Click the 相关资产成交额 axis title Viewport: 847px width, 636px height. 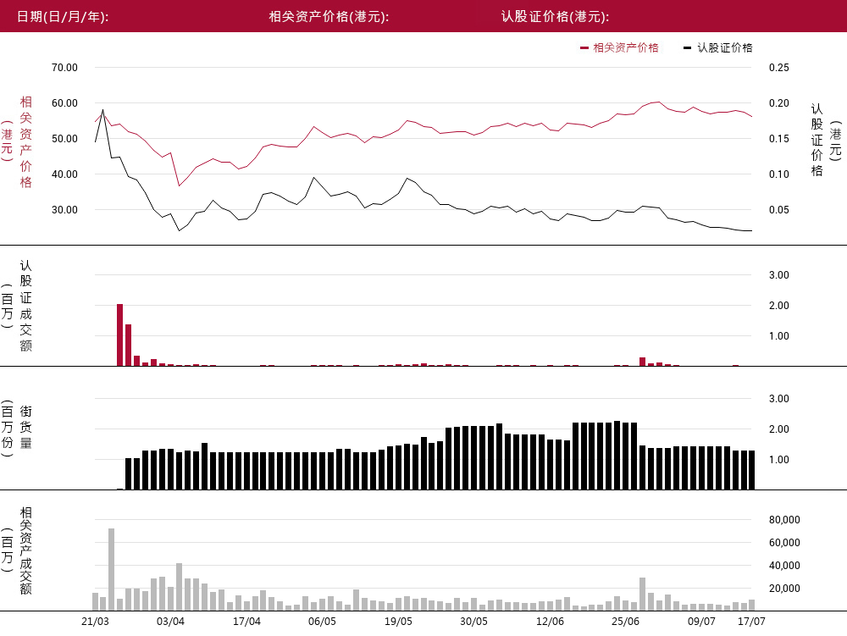(x=26, y=550)
